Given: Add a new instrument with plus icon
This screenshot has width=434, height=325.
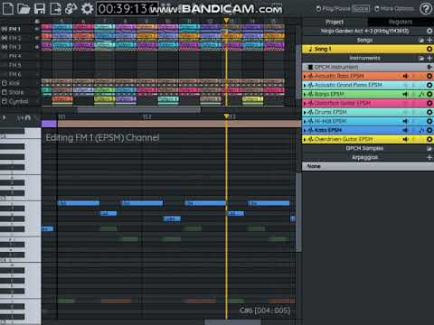Looking at the screenshot, I should coord(429,58).
